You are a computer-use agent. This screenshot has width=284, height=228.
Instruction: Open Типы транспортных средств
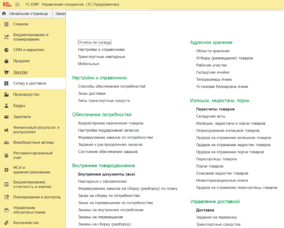tap(104, 101)
